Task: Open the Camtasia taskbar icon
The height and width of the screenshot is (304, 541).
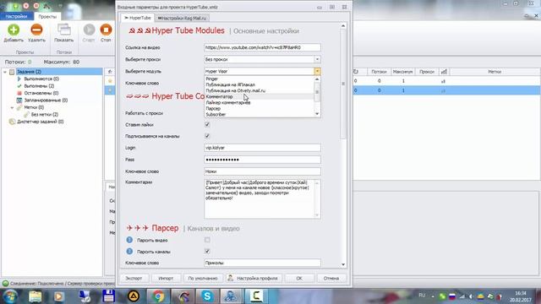Action: (256, 296)
